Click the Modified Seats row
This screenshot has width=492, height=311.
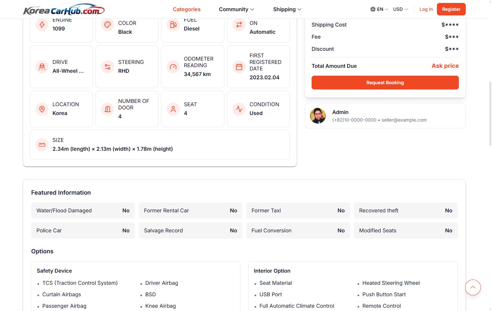(x=406, y=231)
